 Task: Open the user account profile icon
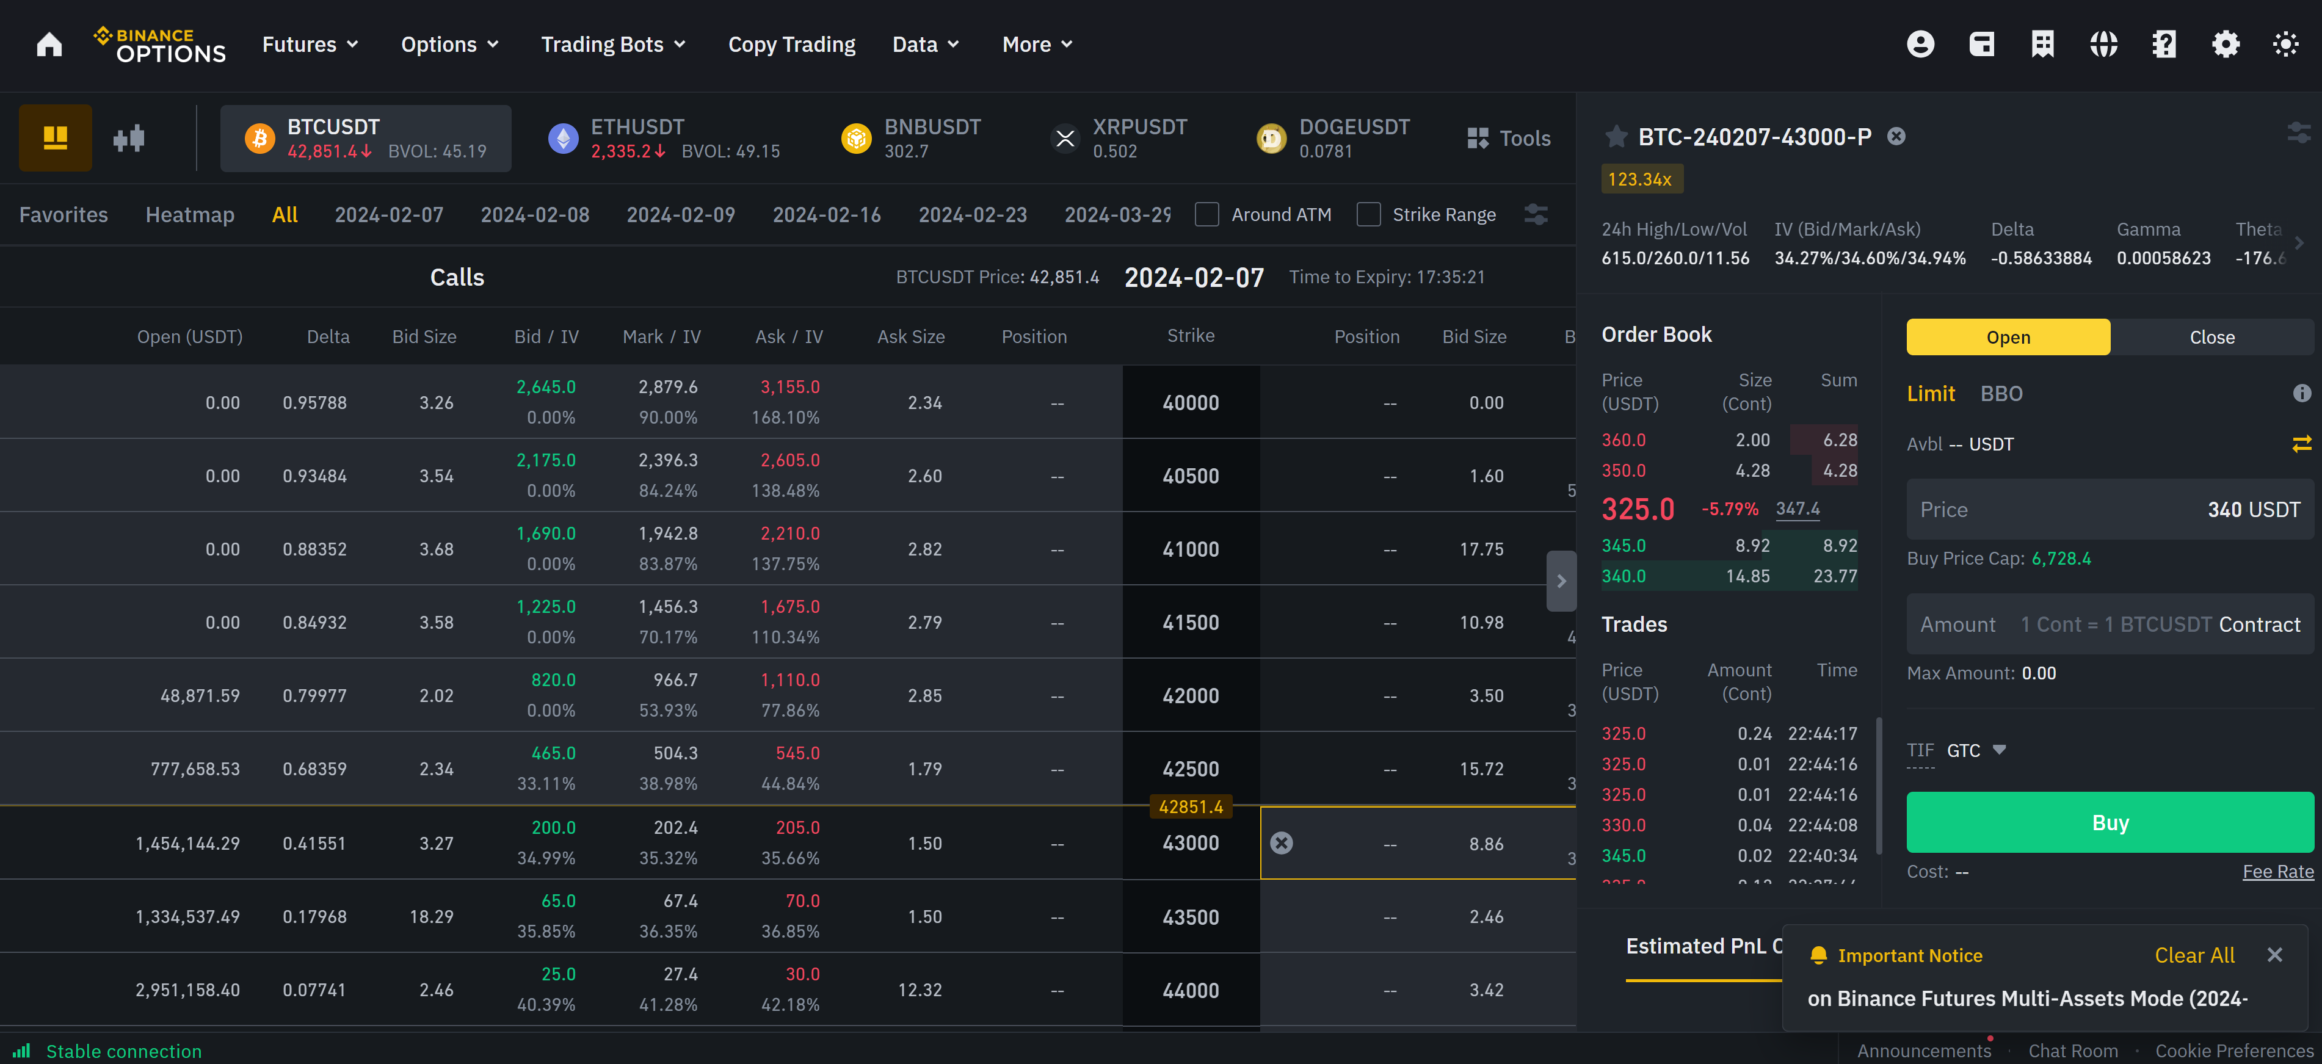(1920, 44)
